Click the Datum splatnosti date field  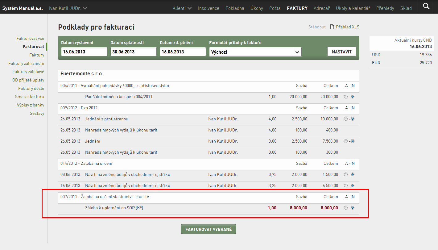tap(133, 52)
